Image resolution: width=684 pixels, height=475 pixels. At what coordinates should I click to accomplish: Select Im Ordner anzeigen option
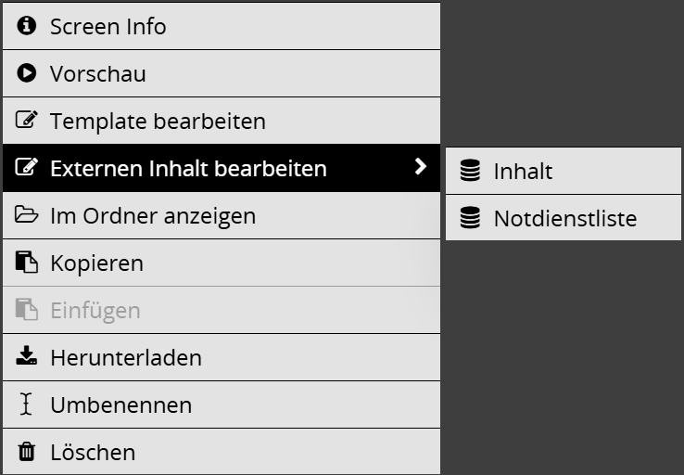(x=153, y=215)
